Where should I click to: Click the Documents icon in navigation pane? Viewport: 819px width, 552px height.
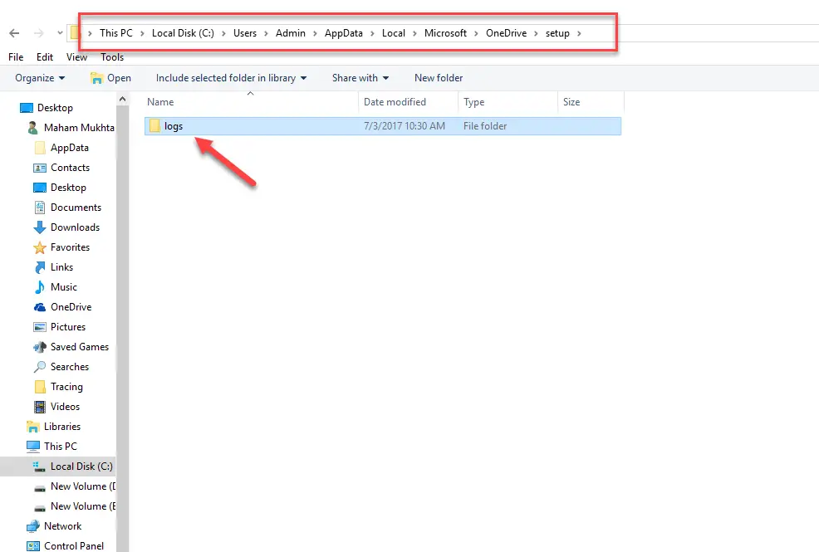(x=40, y=208)
